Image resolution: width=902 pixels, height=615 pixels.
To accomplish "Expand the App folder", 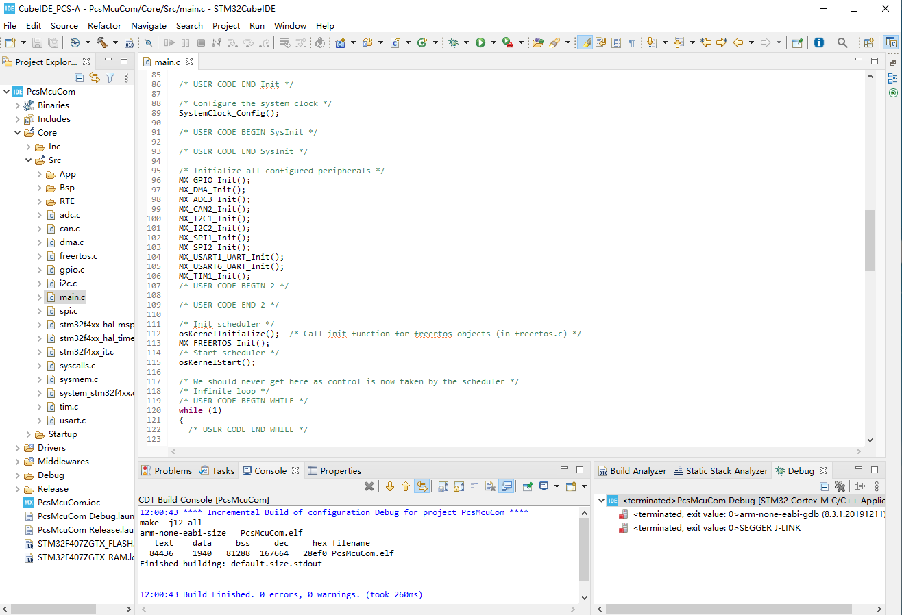I will [x=40, y=174].
